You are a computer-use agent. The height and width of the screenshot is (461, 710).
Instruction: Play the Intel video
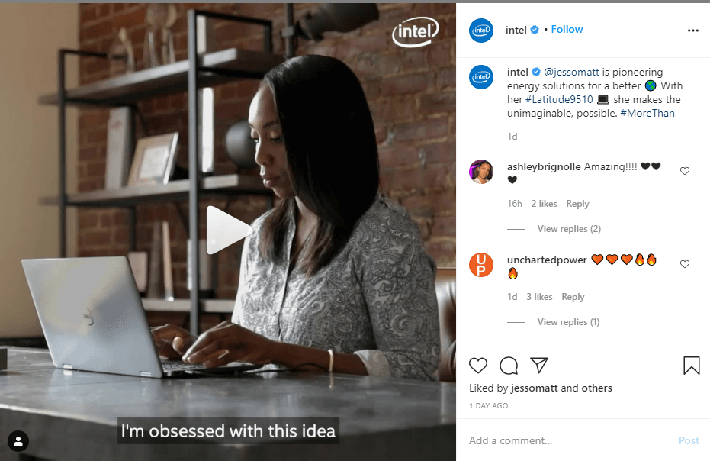pos(228,230)
